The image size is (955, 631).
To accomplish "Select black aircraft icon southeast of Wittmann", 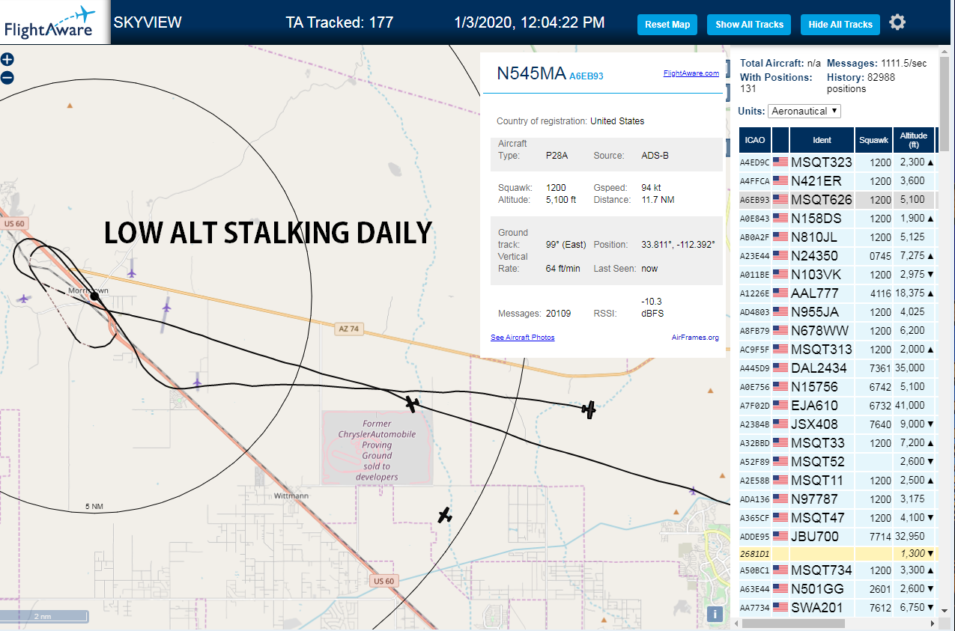I will (x=445, y=515).
